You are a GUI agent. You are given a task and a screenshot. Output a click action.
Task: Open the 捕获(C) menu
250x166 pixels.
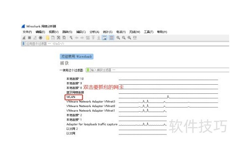81,32
